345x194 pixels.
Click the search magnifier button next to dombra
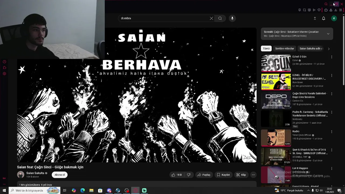[220, 18]
